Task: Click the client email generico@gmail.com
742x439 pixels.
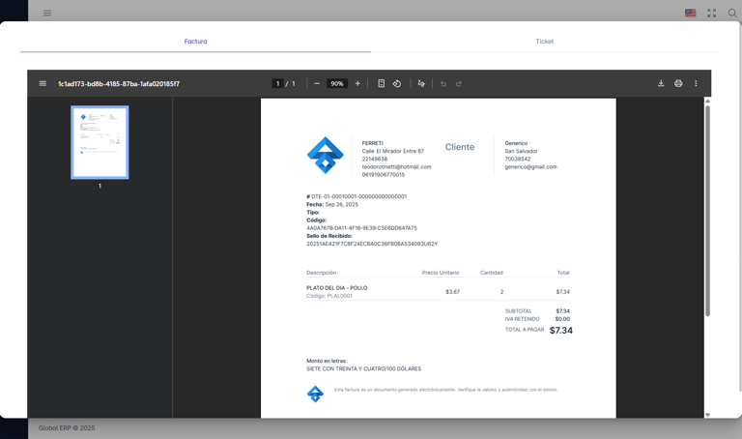Action: pos(530,166)
